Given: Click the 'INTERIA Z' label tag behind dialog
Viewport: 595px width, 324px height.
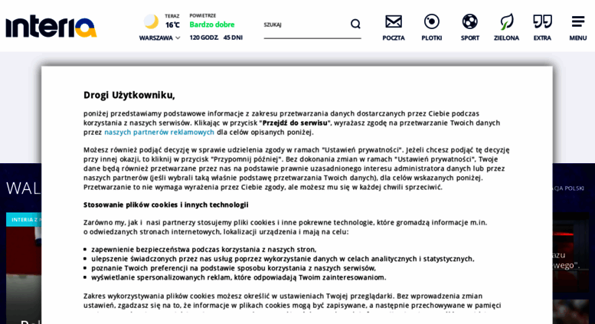Looking at the screenshot, I should [x=25, y=220].
